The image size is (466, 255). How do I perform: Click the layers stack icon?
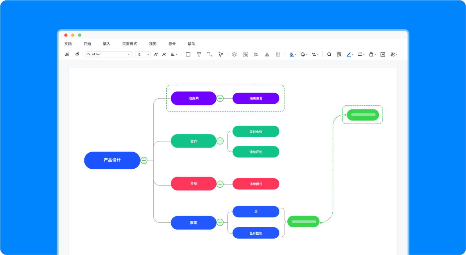point(234,55)
